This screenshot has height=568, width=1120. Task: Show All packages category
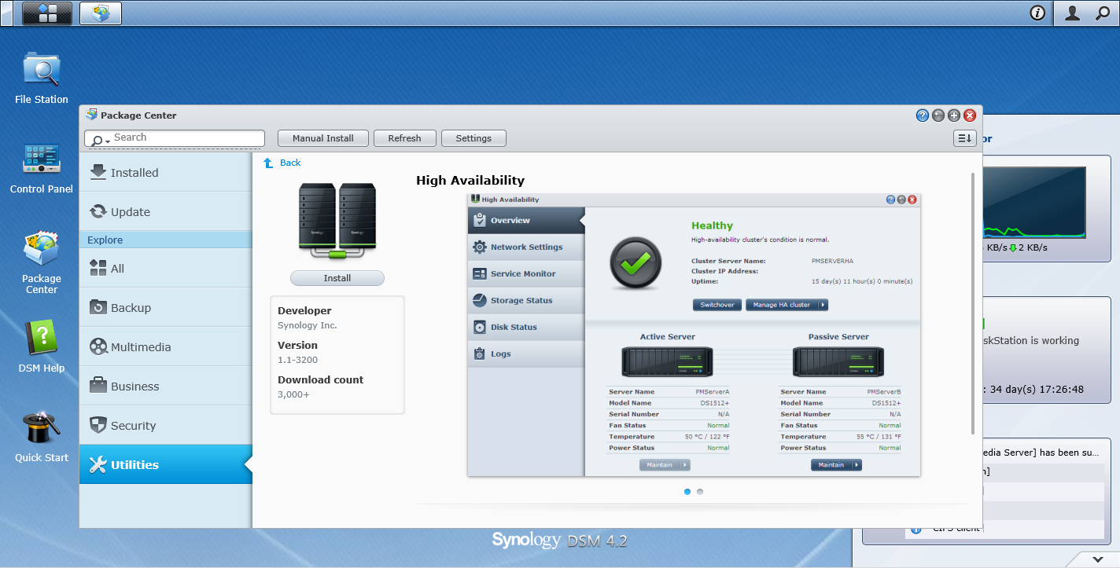tap(166, 268)
